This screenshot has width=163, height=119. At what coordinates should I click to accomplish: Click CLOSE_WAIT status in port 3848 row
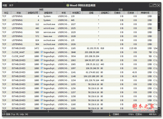tap(18, 52)
